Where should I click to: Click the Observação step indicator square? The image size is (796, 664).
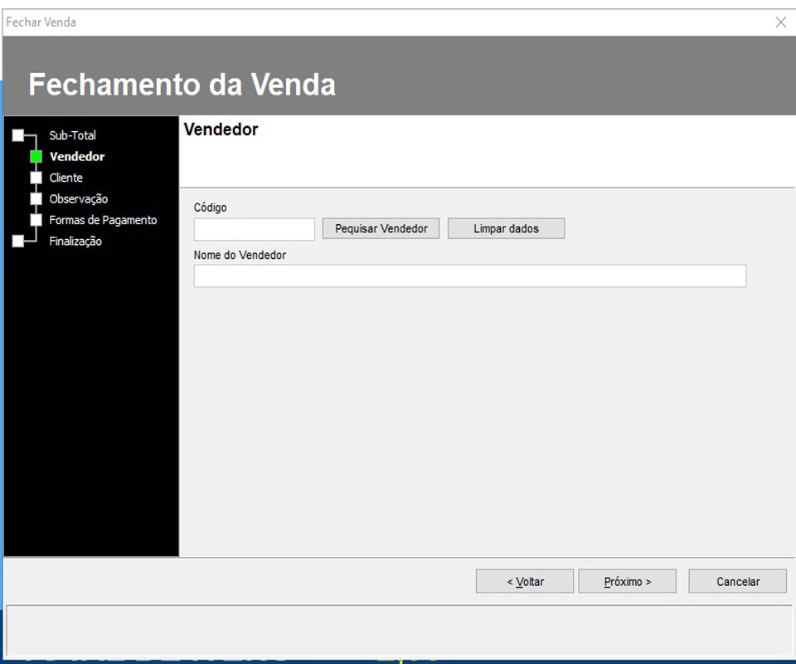(37, 198)
